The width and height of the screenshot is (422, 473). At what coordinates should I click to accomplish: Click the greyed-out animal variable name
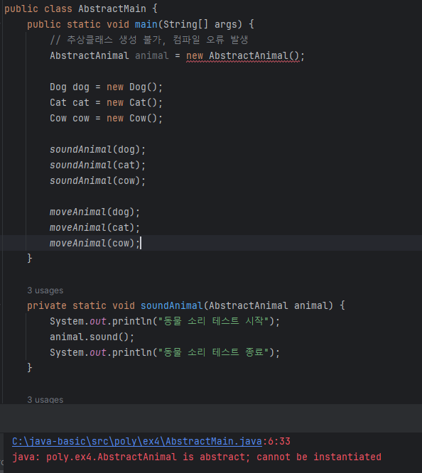pos(151,56)
